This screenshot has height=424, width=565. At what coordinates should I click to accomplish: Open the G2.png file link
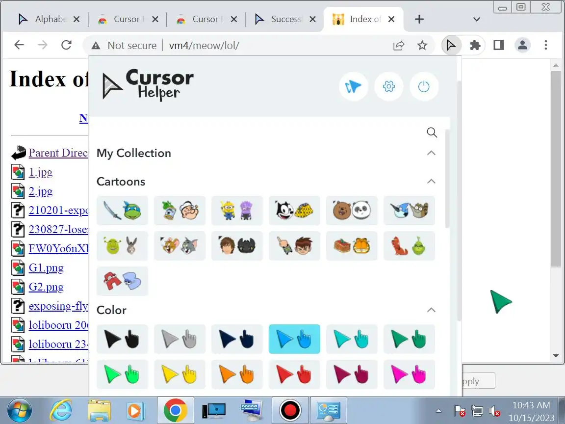46,287
